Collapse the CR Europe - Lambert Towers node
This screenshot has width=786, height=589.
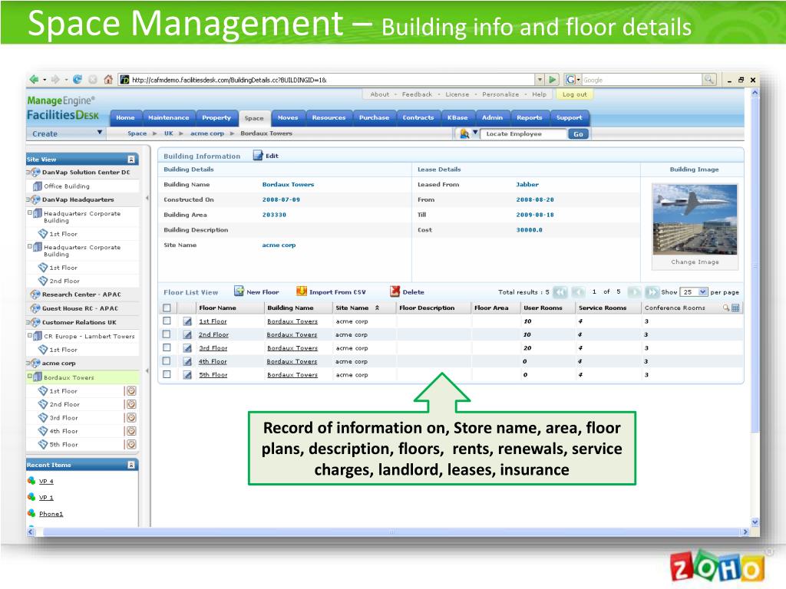(x=30, y=335)
